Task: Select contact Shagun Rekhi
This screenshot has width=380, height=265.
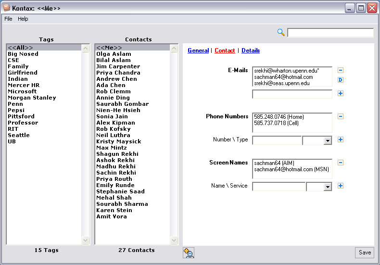Action: (133, 154)
